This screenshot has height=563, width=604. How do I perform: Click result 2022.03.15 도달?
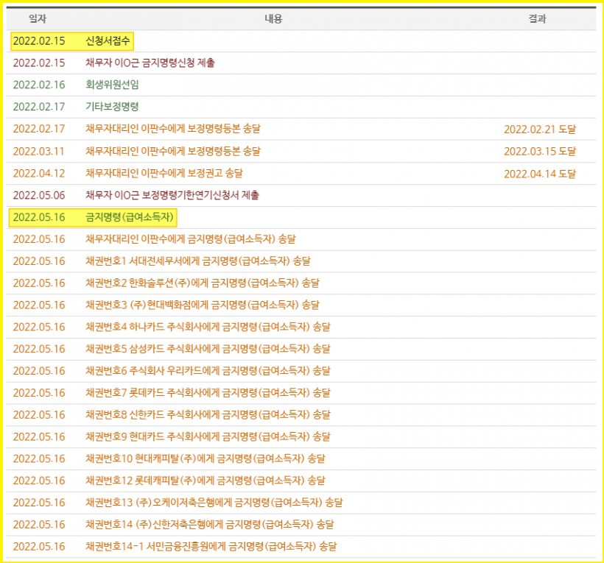coord(540,152)
